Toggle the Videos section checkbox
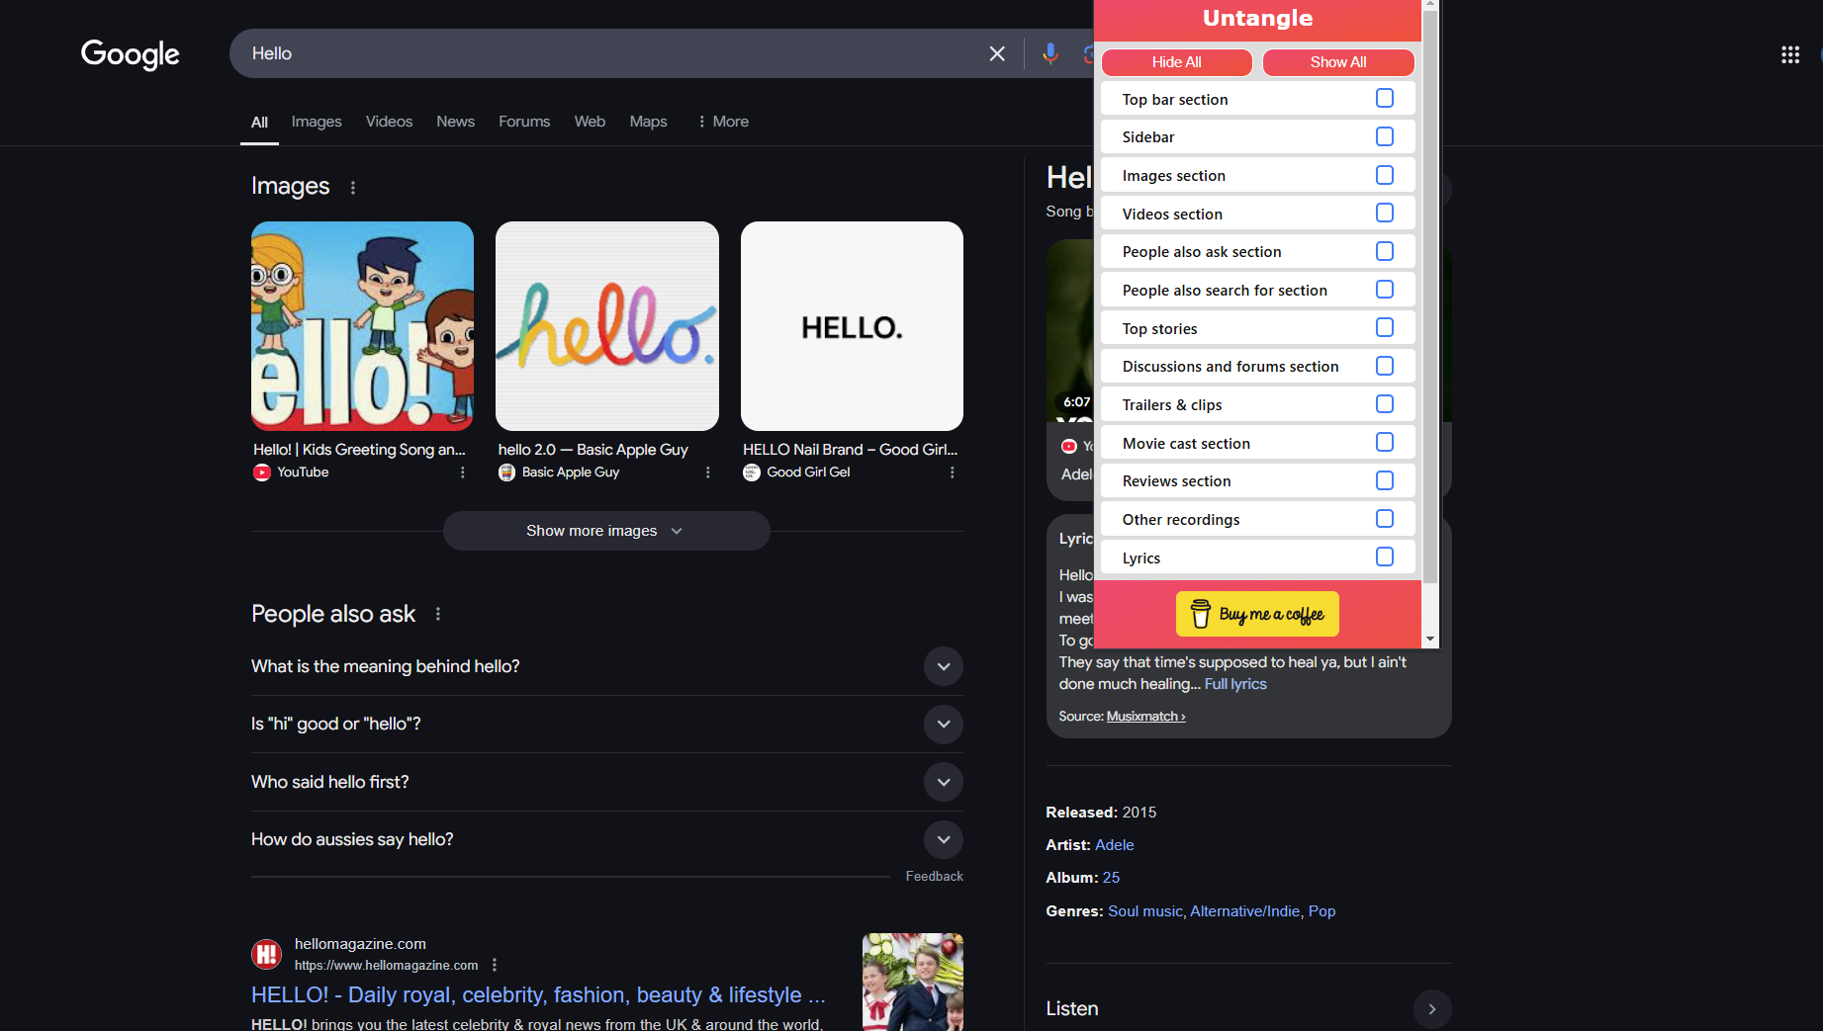 (1385, 214)
